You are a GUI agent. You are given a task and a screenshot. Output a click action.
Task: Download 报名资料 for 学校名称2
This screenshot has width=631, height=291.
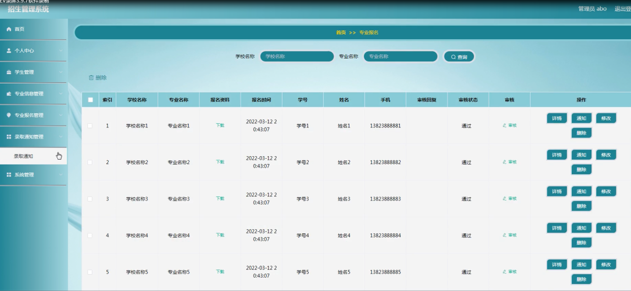click(220, 162)
